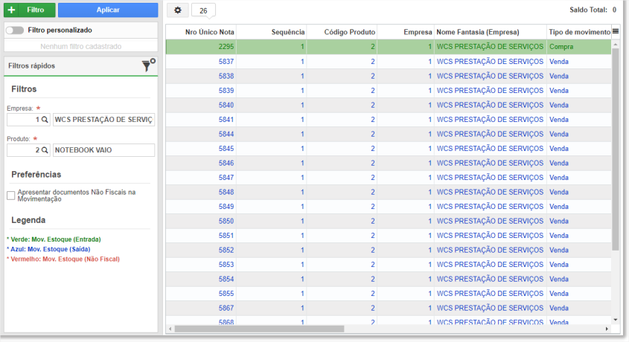Open Produto search magnifier icon
629x342 pixels.
[x=45, y=149]
